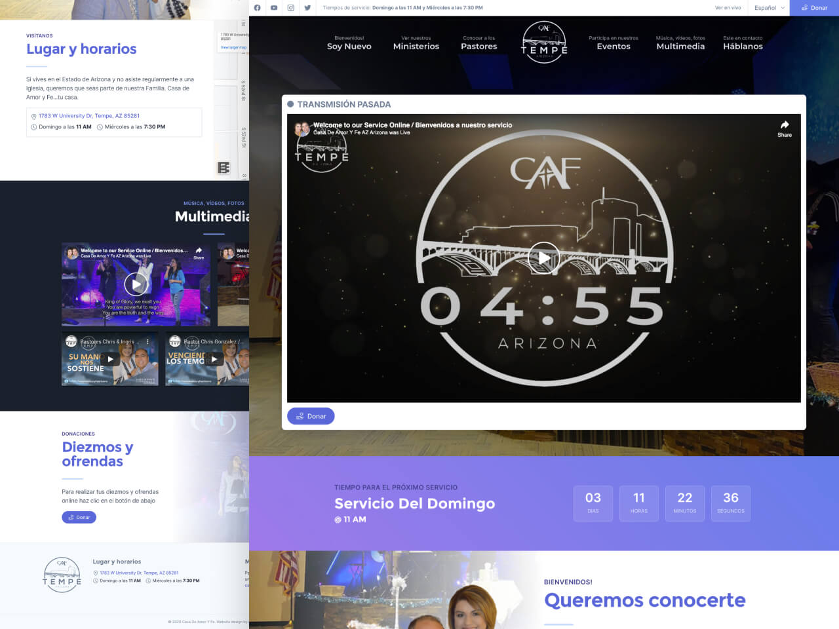The height and width of the screenshot is (629, 839).
Task: Open the Twitter profile icon
Action: coord(307,8)
